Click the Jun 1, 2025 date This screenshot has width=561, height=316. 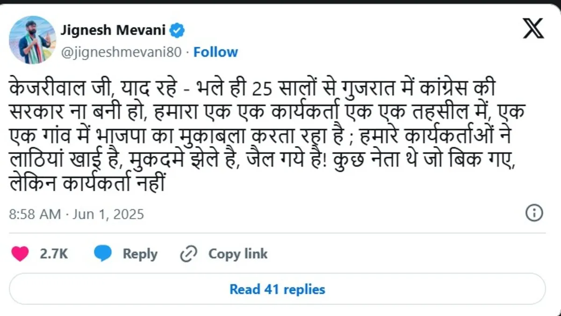coord(108,213)
